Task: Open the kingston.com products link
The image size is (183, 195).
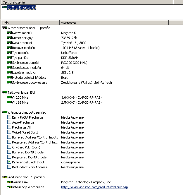Action: [x=94, y=187]
